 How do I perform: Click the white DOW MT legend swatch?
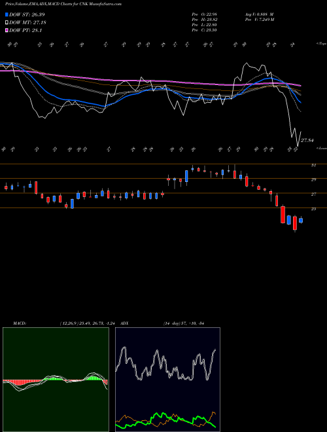point(7,23)
